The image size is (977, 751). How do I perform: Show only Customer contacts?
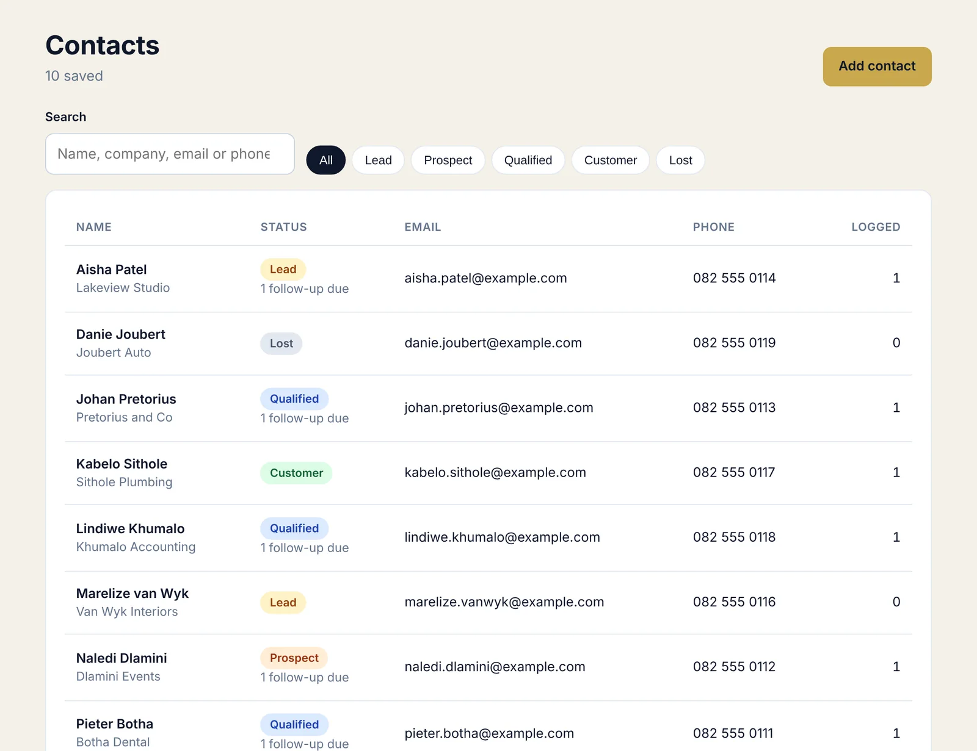coord(611,160)
